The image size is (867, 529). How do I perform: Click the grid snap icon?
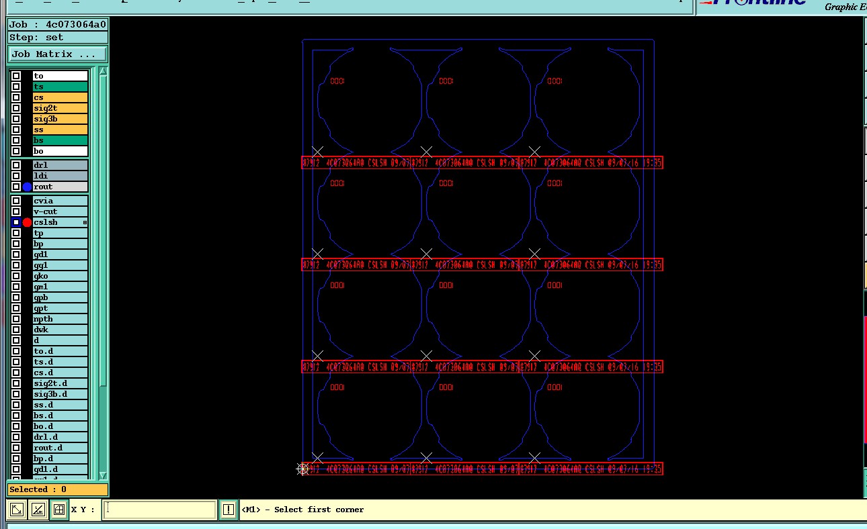pos(59,510)
